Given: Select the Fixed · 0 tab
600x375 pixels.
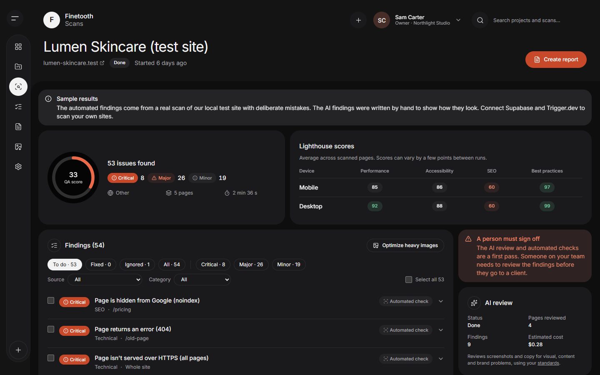Looking at the screenshot, I should (101, 265).
